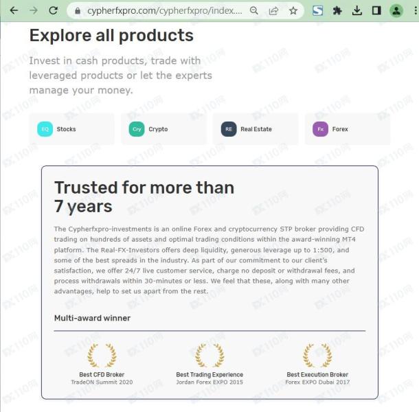Select the Real Estate product card

coord(256,129)
